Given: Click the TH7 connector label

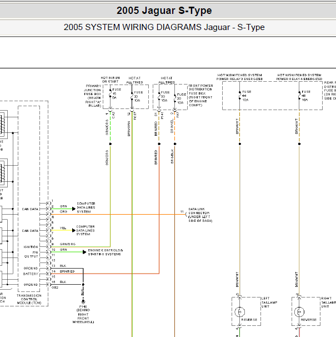Looking at the screenshot, I should [x=178, y=115].
